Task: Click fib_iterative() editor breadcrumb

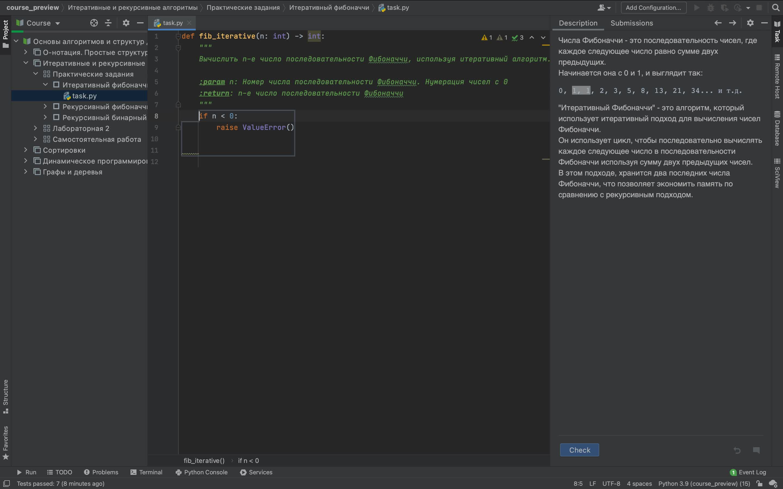Action: (x=204, y=460)
